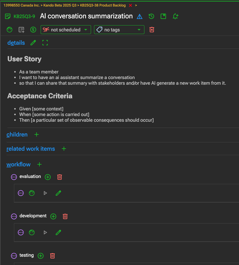Start the development task with play button
This screenshot has height=265, width=239.
(45, 232)
